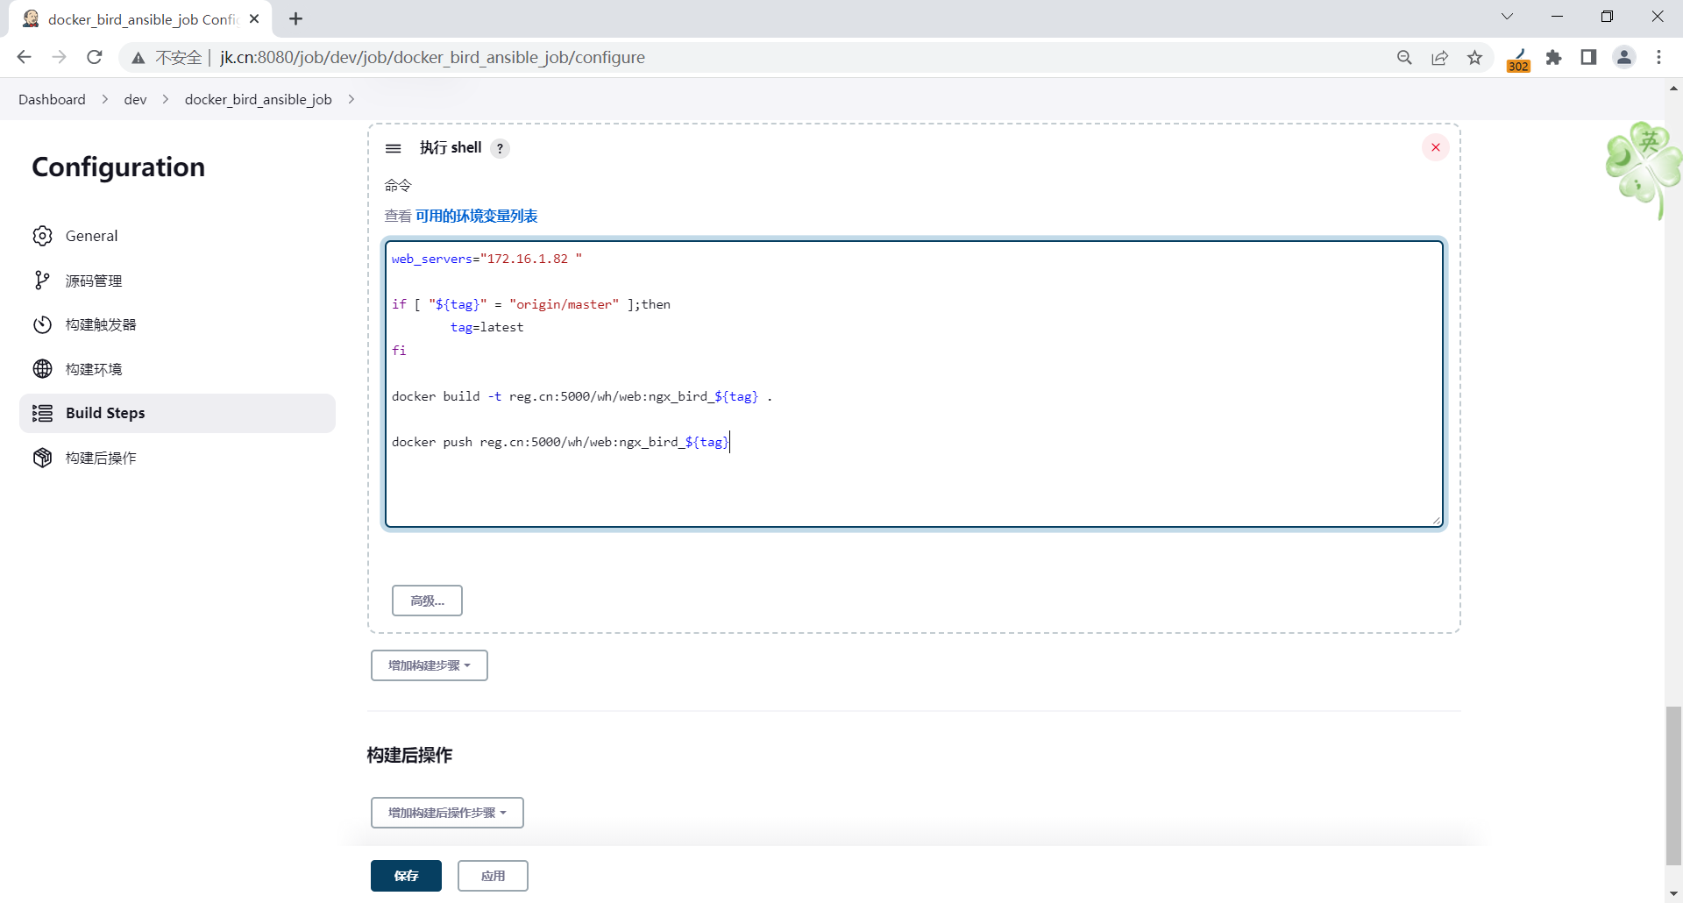The width and height of the screenshot is (1683, 903).
Task: Open 增加构建步骤 dropdown
Action: [429, 665]
